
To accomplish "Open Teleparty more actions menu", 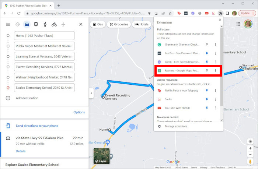I will [x=215, y=91].
